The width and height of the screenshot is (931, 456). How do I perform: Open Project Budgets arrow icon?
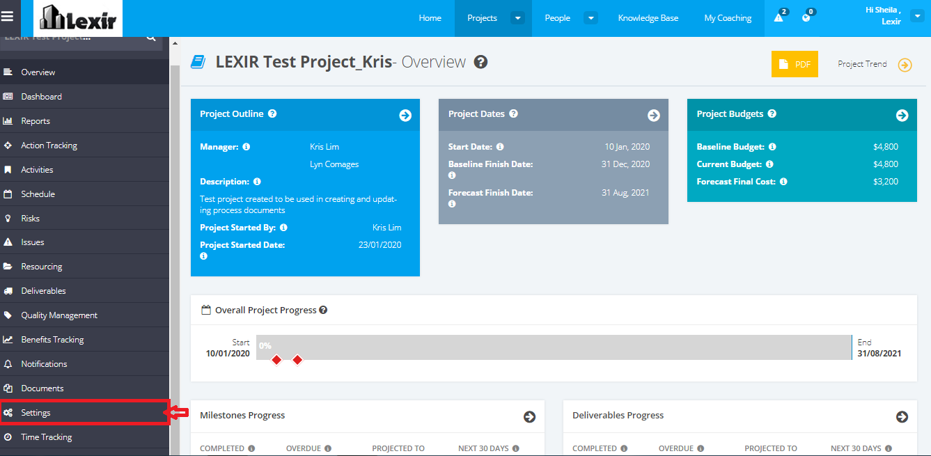click(x=902, y=116)
